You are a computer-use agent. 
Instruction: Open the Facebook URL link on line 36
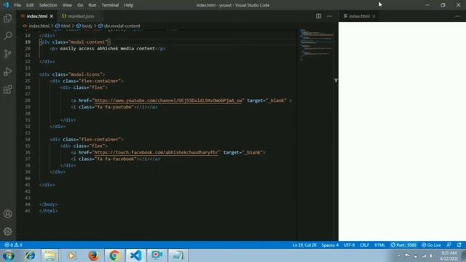(157, 152)
